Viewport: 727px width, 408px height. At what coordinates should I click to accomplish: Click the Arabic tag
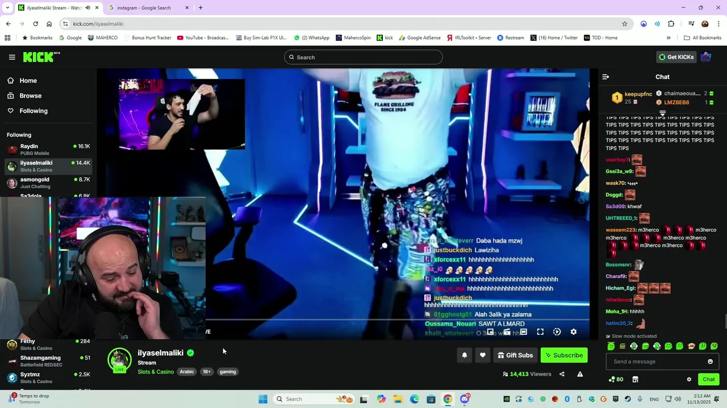187,372
